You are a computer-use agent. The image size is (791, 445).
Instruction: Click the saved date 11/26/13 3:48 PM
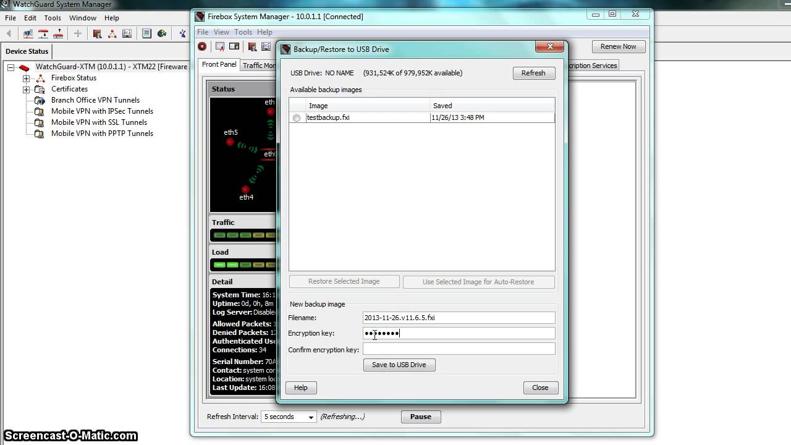tap(458, 117)
